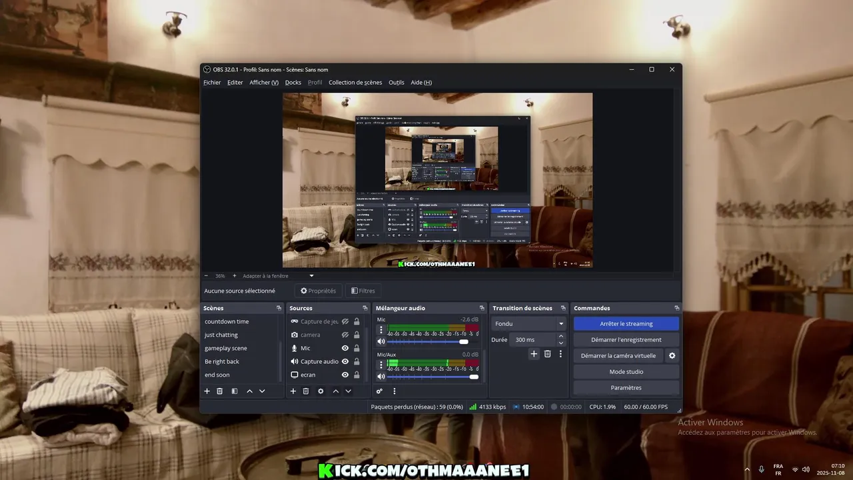Add a scene transition with the plus icon
Image resolution: width=853 pixels, height=480 pixels.
534,354
